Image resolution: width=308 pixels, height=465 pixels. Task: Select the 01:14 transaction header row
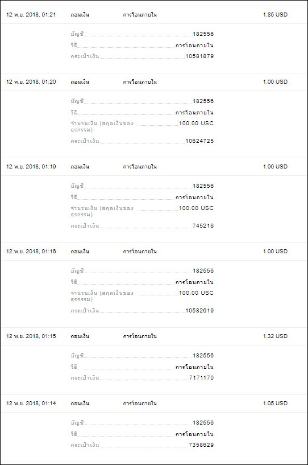(153, 404)
